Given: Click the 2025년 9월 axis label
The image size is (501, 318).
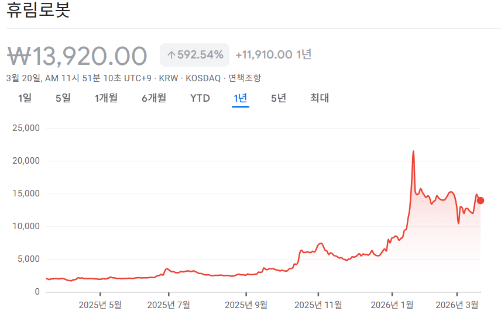Looking at the screenshot, I should [x=246, y=305].
